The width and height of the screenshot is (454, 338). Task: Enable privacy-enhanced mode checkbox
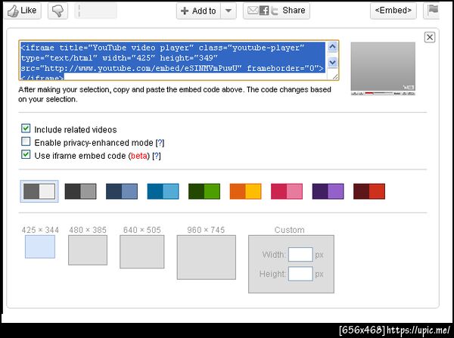tap(26, 141)
